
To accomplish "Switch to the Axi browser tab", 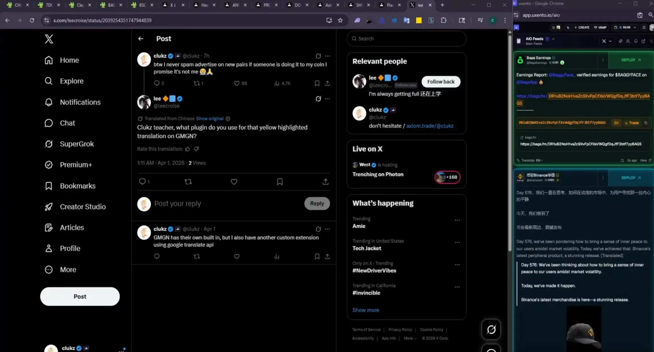I will [x=328, y=5].
